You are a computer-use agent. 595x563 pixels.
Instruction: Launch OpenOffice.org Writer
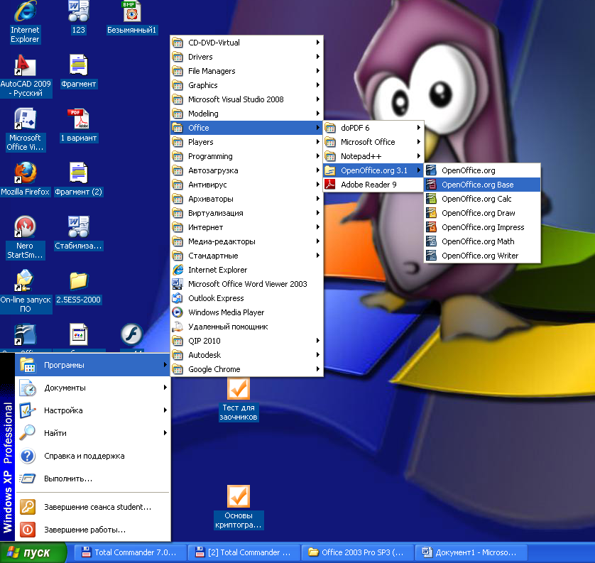click(x=482, y=256)
